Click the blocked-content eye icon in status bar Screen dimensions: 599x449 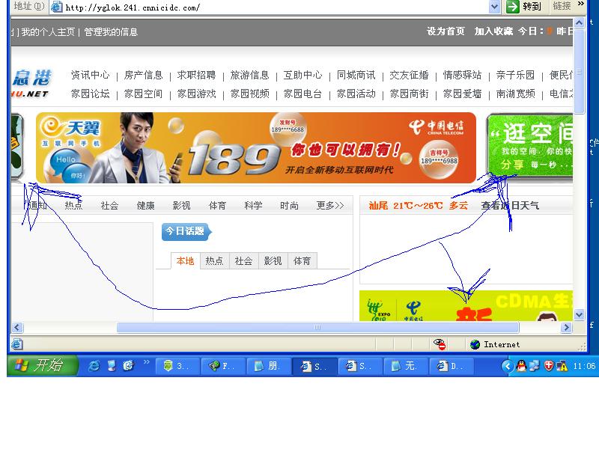[440, 344]
